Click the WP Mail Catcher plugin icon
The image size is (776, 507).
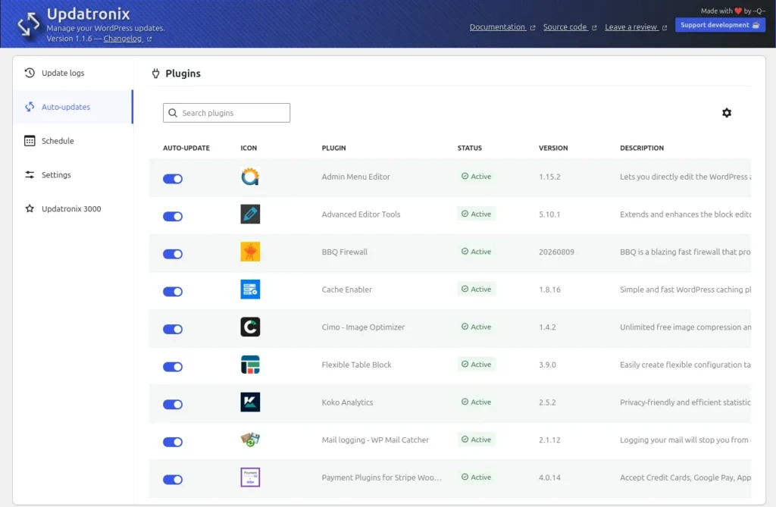tap(250, 440)
